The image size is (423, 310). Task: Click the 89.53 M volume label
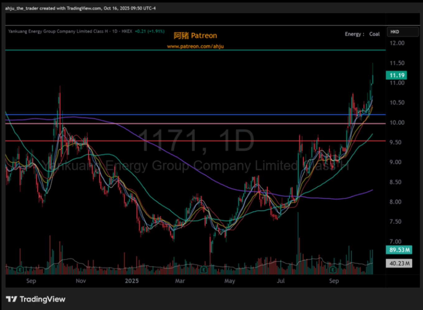pyautogui.click(x=399, y=250)
